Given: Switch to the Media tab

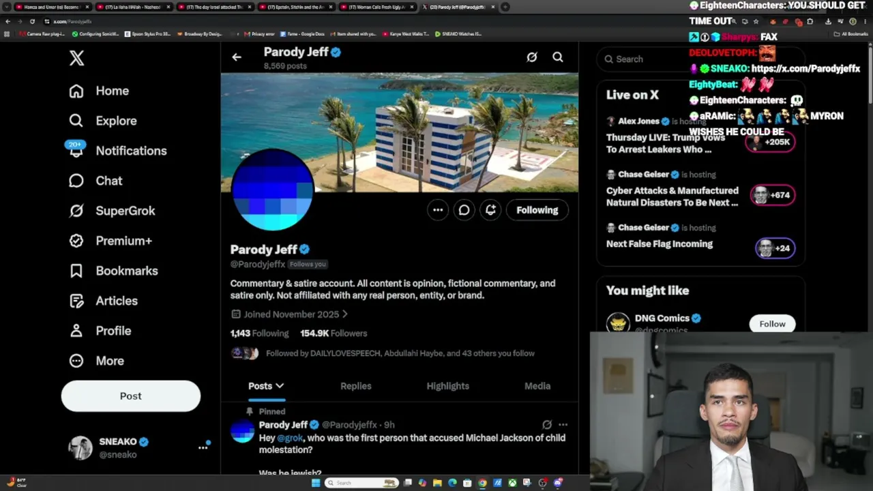Looking at the screenshot, I should [x=537, y=386].
